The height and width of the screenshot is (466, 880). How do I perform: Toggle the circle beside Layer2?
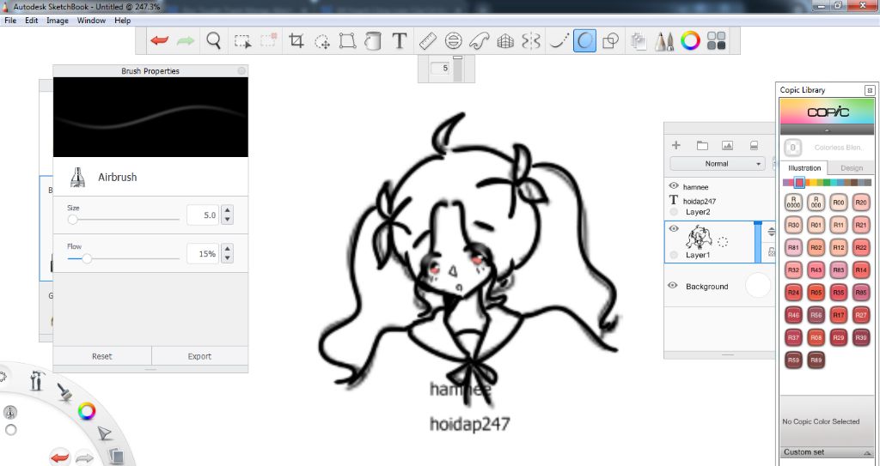(674, 212)
